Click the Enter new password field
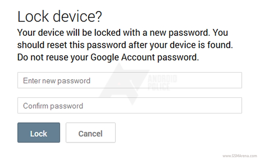Screen dimensions: 260x160 click(x=129, y=81)
